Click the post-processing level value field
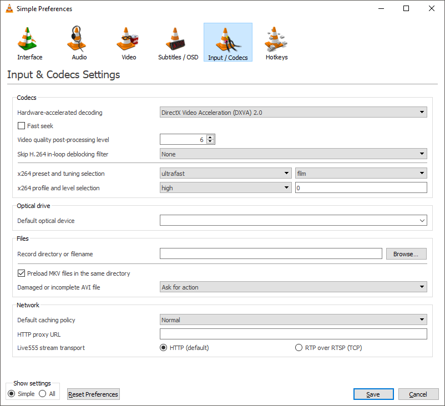Image resolution: width=445 pixels, height=406 pixels. [x=183, y=139]
